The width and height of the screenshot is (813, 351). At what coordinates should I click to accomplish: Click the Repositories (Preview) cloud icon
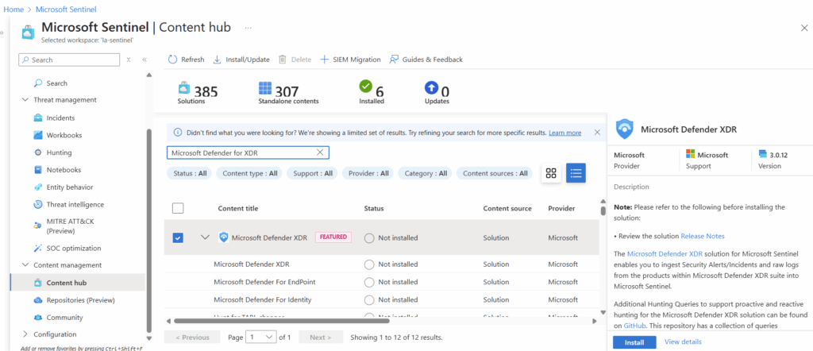pos(38,300)
